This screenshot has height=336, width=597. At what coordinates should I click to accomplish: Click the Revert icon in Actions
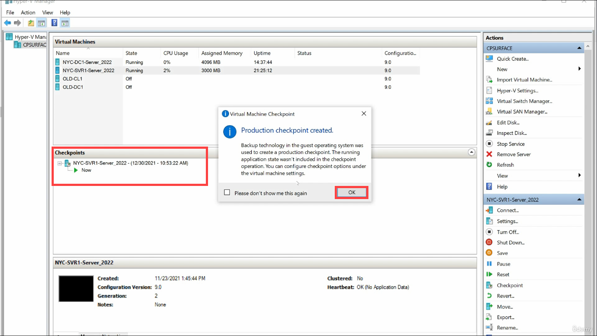click(x=489, y=296)
